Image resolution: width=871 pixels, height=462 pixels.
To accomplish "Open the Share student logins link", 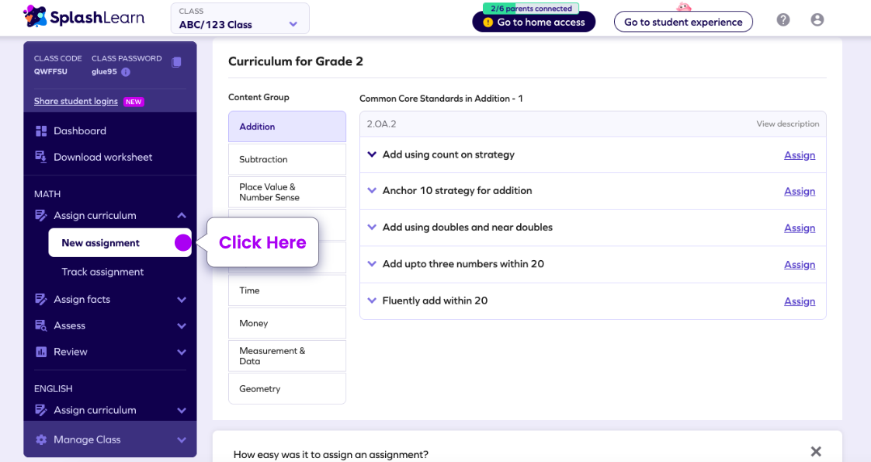I will [76, 101].
